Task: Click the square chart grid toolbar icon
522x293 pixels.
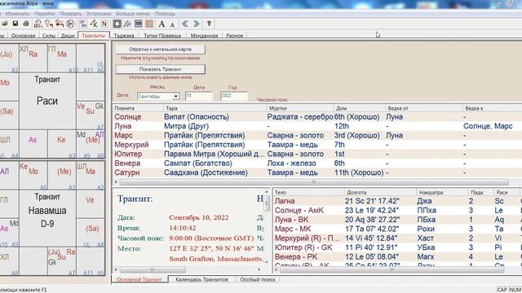Action: tap(117, 24)
